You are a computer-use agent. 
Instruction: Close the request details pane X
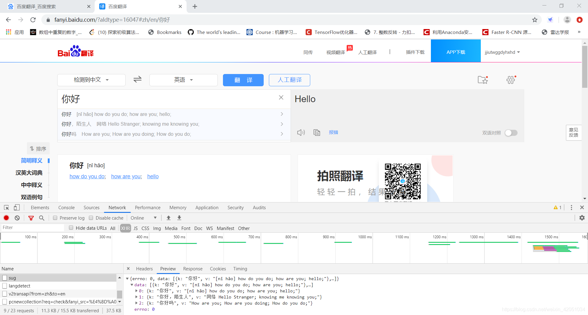[x=128, y=269]
